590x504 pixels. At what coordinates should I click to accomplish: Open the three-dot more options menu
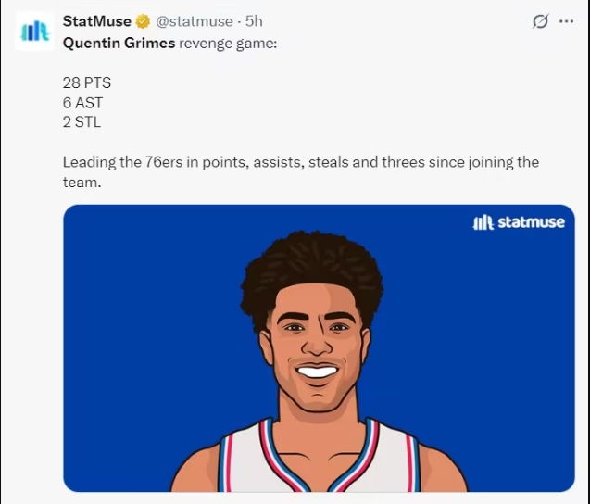tap(567, 21)
